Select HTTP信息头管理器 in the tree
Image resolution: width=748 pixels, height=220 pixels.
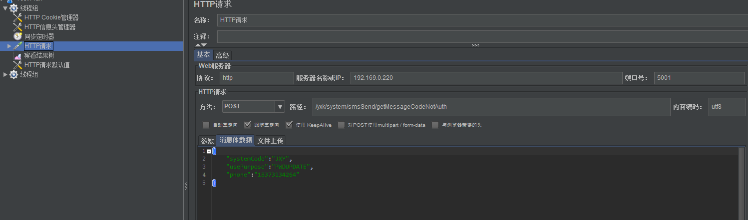50,27
